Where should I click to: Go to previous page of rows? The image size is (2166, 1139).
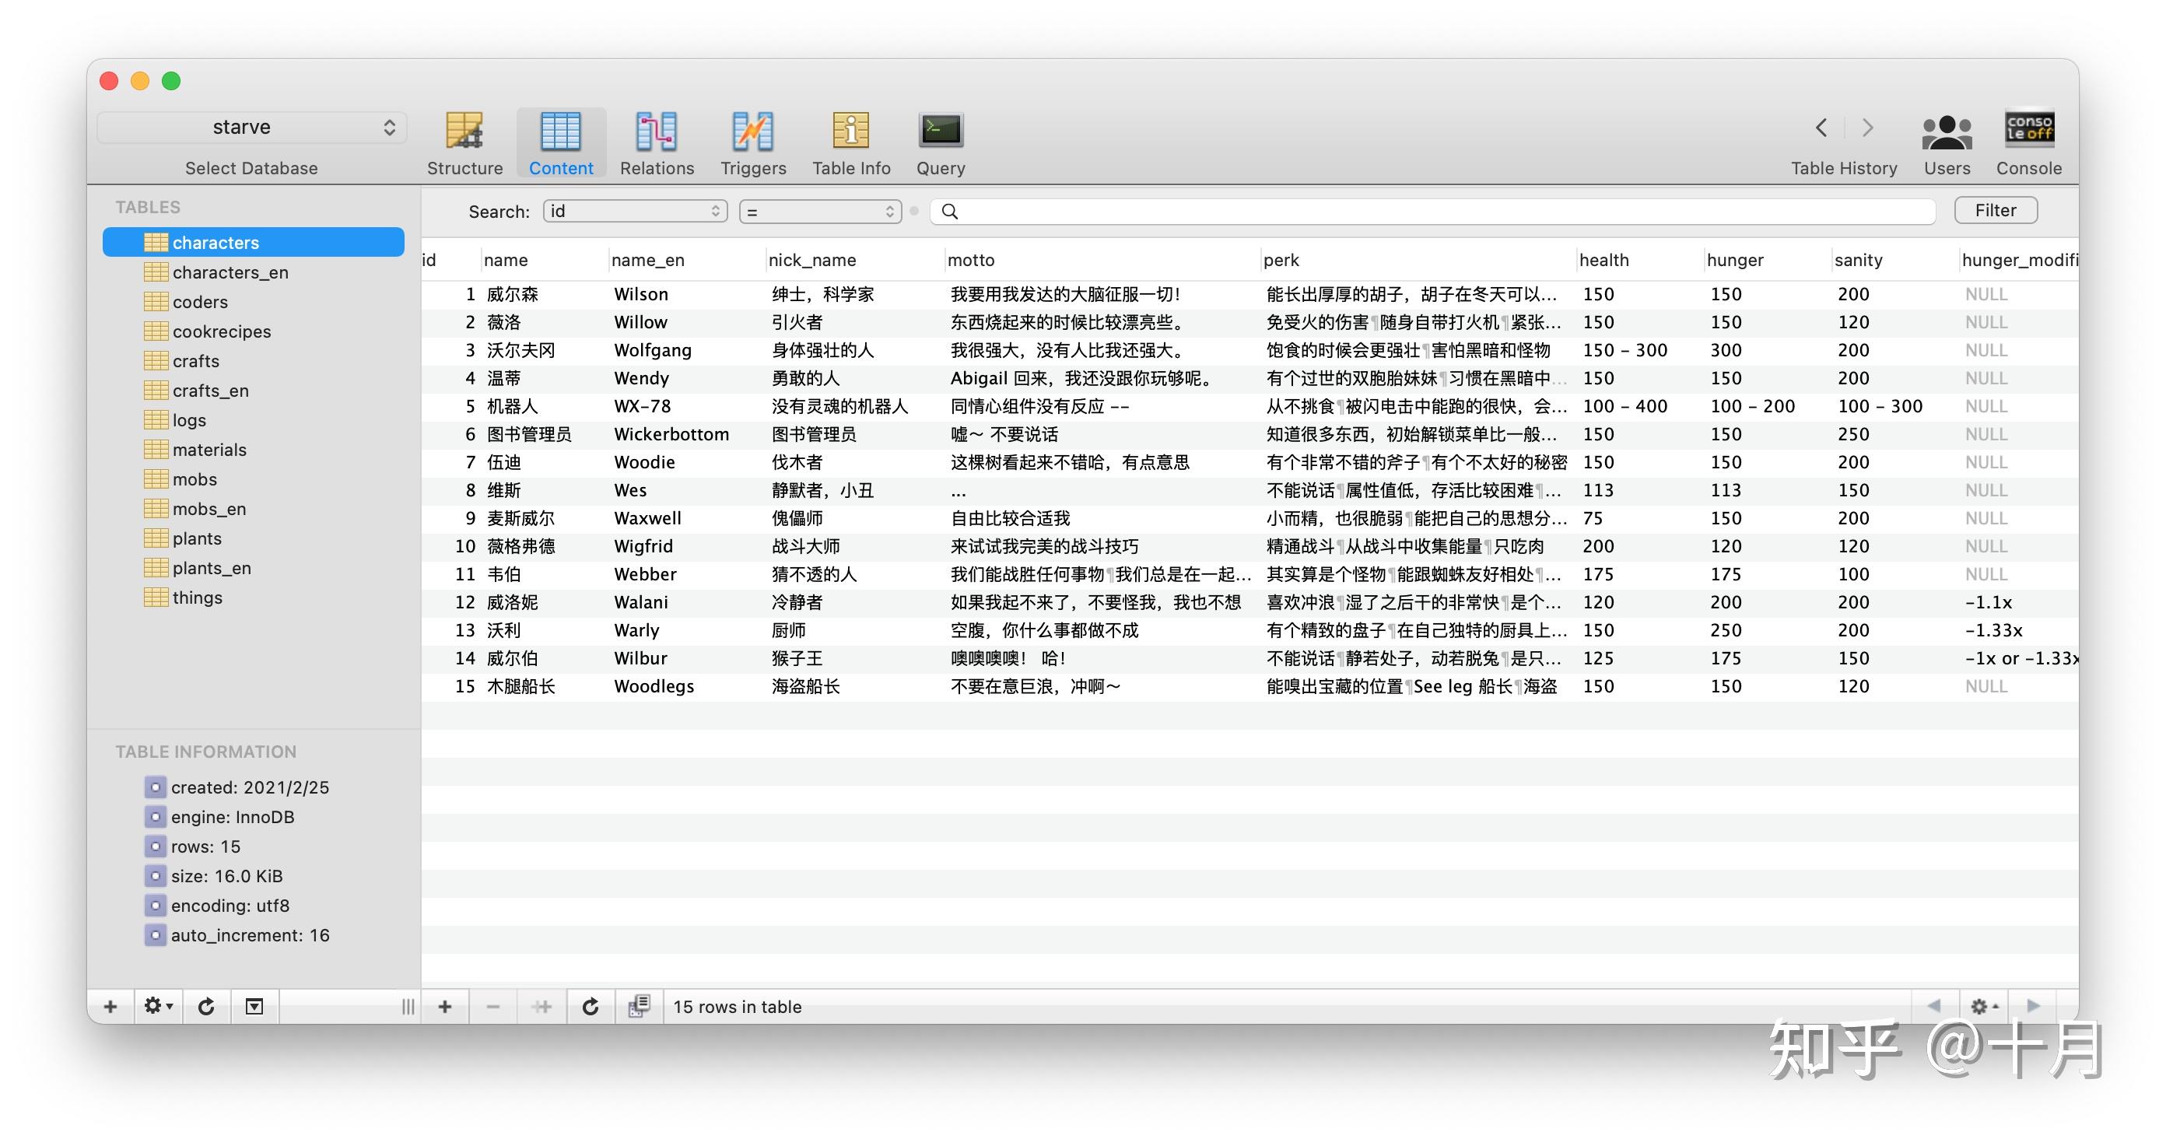click(x=1934, y=1006)
